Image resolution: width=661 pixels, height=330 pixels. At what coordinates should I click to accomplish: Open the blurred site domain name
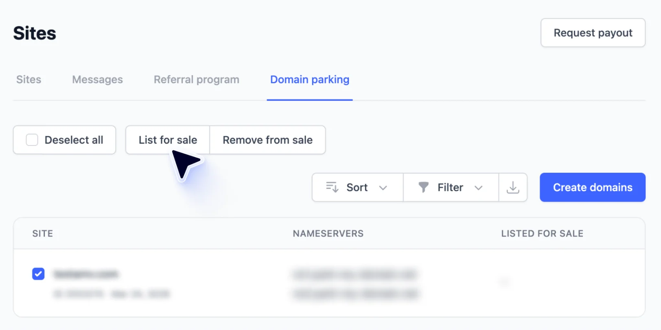(x=86, y=274)
